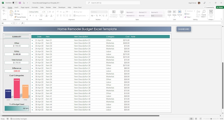Viewport: 224px width, 120px height.
Task: Click the Fill Color paint bucket icon
Action: tap(47, 15)
